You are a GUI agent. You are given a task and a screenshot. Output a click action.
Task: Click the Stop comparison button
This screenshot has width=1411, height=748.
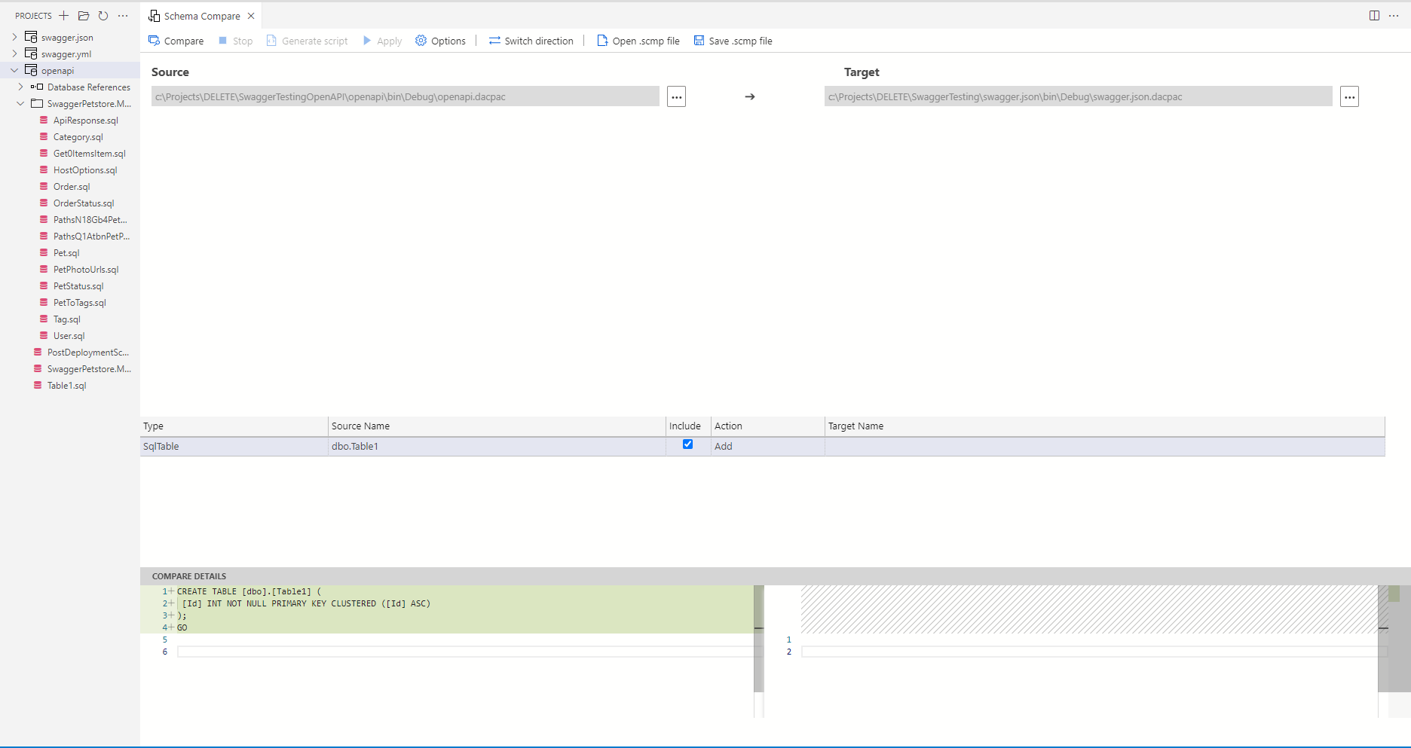[235, 41]
